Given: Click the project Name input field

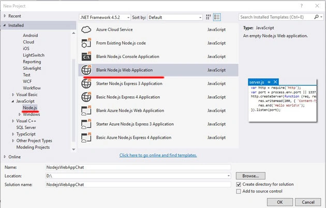Looking at the screenshot, I should coord(138,167).
